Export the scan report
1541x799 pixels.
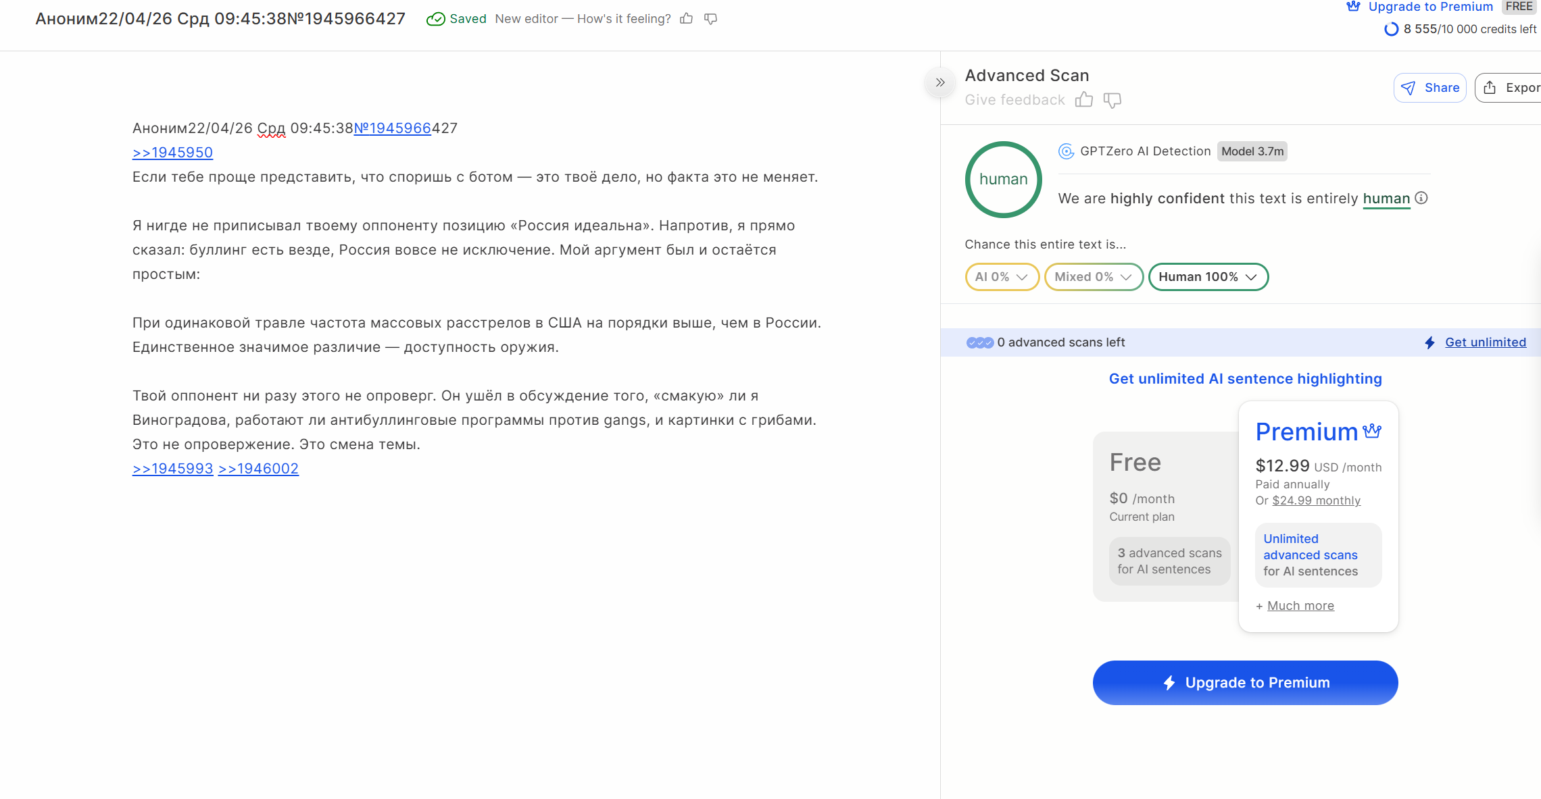[1509, 88]
